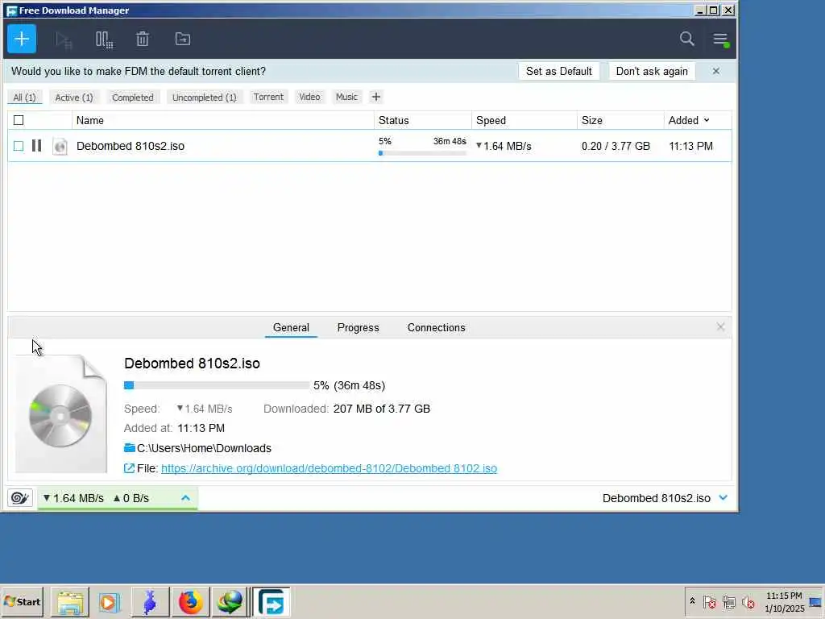Viewport: 825px width, 619px height.
Task: Open the archive.org file URL link
Action: tap(329, 468)
